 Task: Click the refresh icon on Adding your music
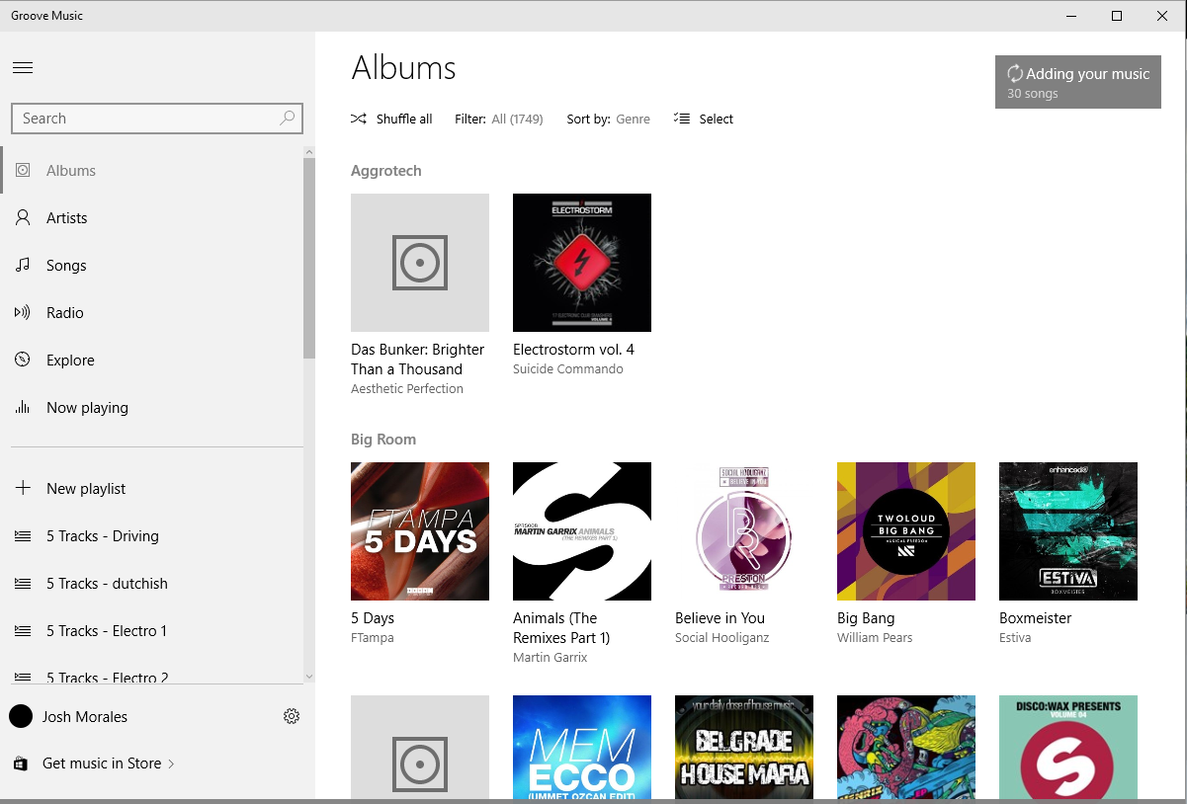(x=1015, y=73)
